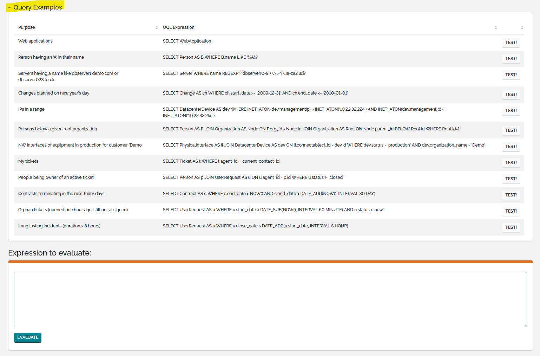
Task: Sort table by OQL Expression column
Action: click(496, 27)
